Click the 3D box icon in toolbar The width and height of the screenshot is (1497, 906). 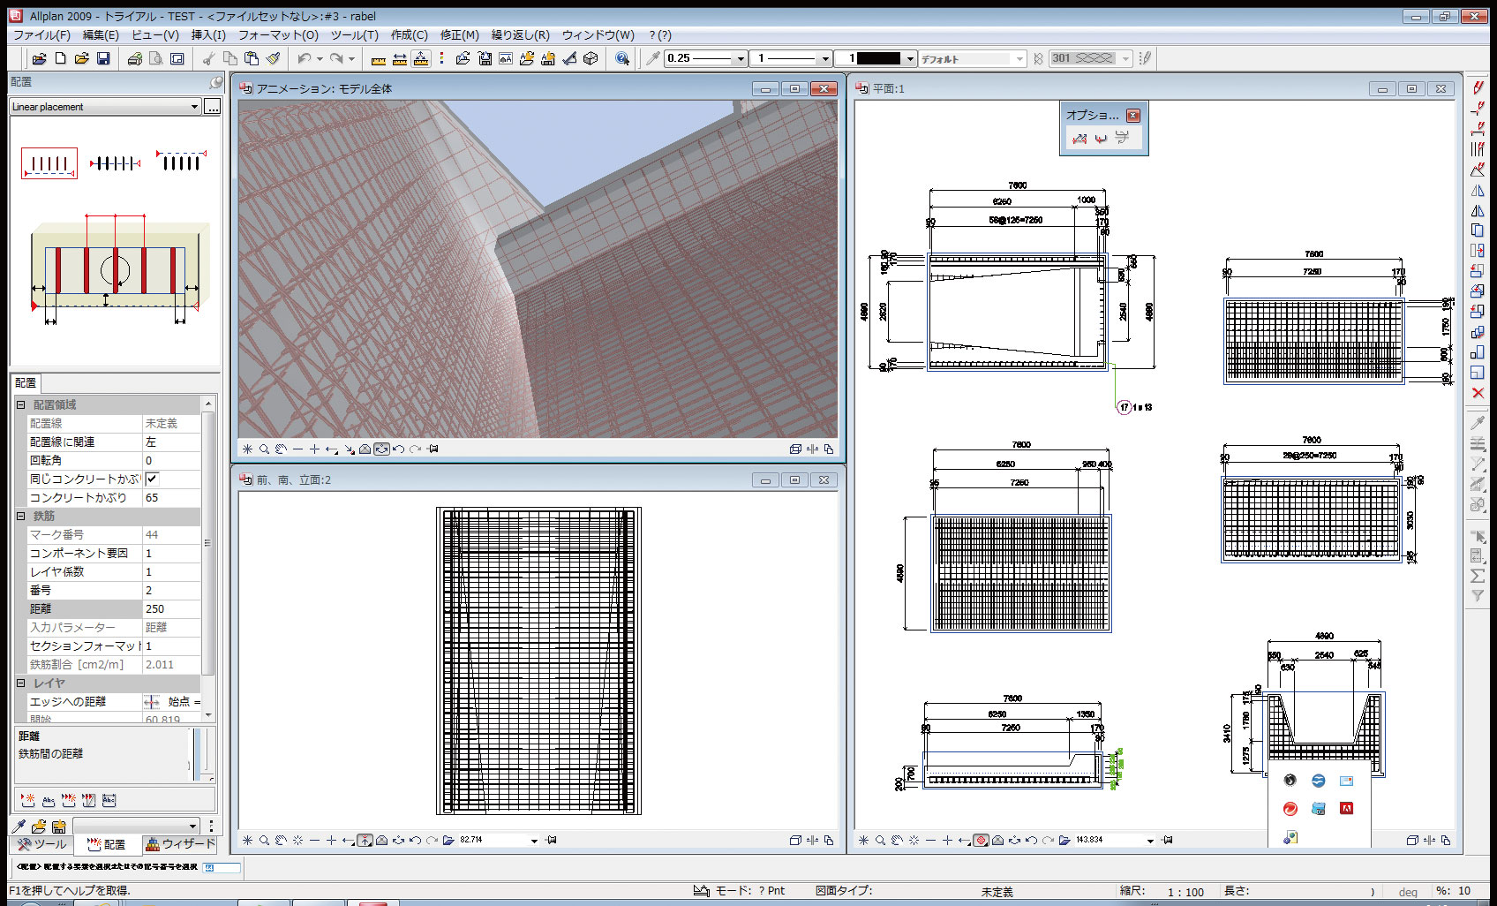click(591, 58)
